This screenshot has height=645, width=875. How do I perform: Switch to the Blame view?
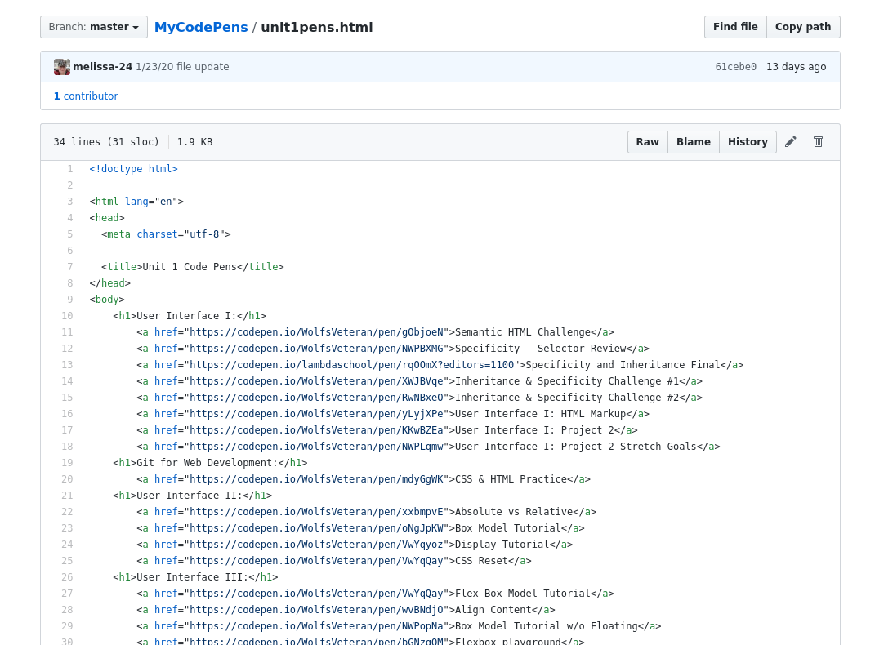pos(693,141)
